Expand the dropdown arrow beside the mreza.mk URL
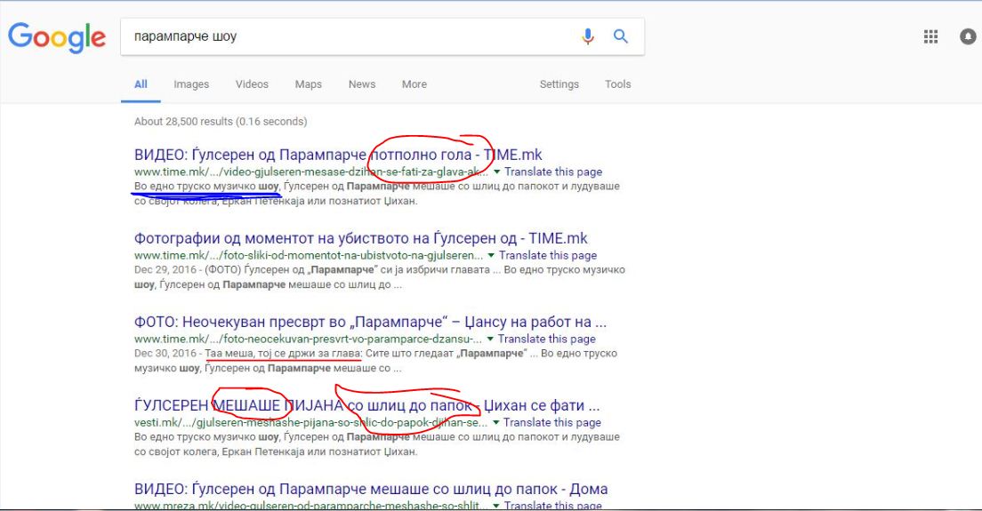The width and height of the screenshot is (982, 511). (x=496, y=505)
